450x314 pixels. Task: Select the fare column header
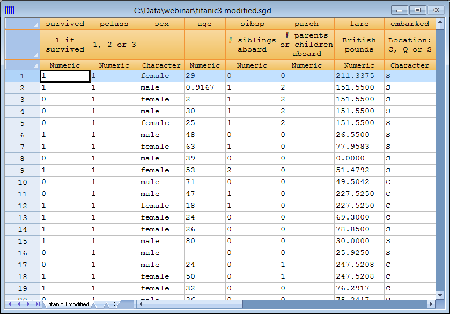pyautogui.click(x=359, y=24)
